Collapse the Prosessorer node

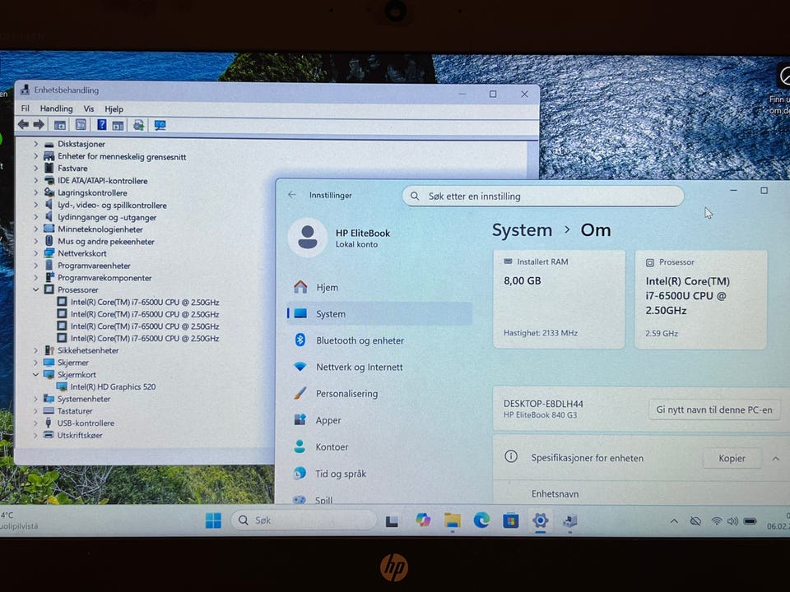pos(35,289)
